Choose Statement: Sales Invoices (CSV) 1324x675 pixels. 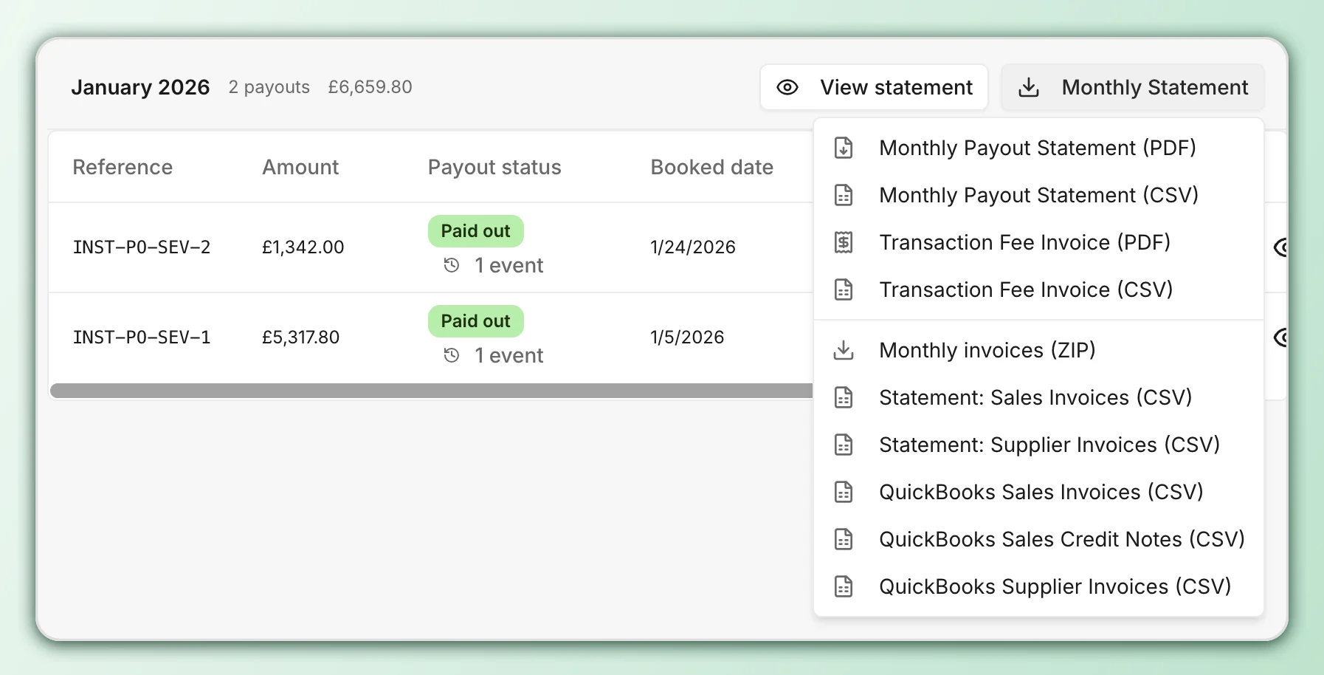pos(1038,397)
